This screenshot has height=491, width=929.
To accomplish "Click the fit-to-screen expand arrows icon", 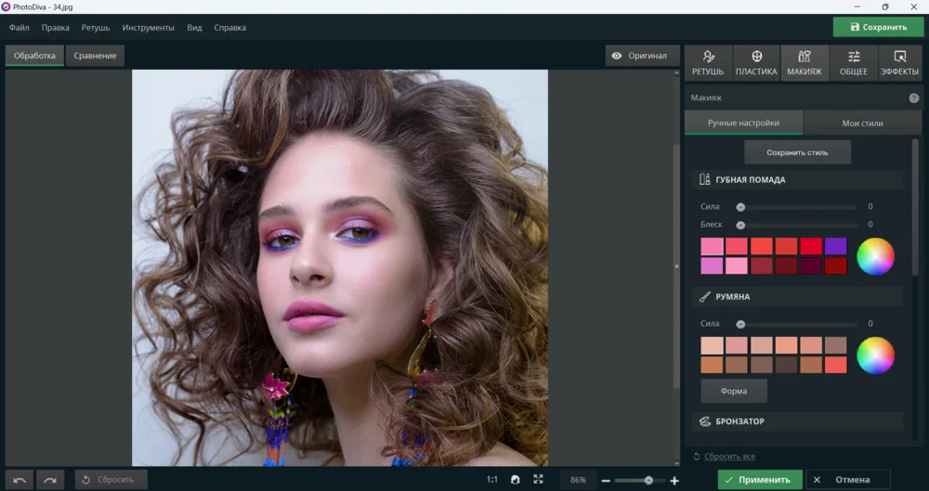I will point(538,480).
